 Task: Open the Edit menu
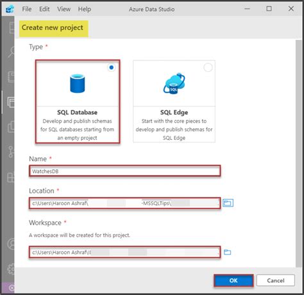click(44, 9)
